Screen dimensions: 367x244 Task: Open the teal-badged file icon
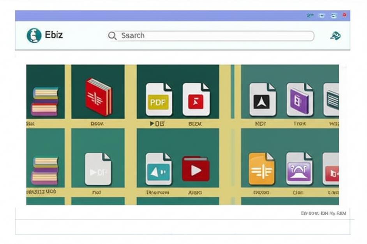[x=159, y=169]
